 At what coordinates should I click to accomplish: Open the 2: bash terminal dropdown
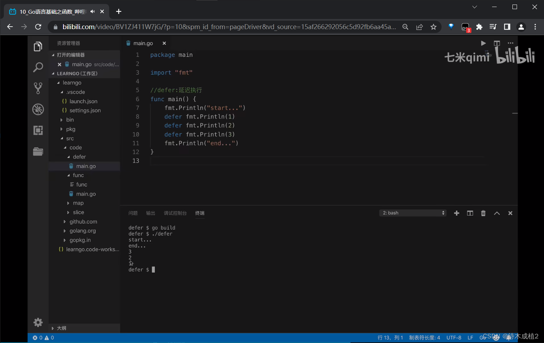(x=413, y=213)
